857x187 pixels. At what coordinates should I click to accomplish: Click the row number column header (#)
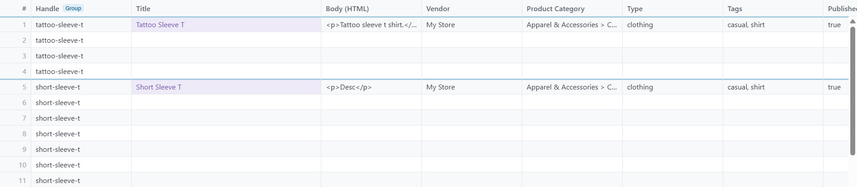click(16, 8)
